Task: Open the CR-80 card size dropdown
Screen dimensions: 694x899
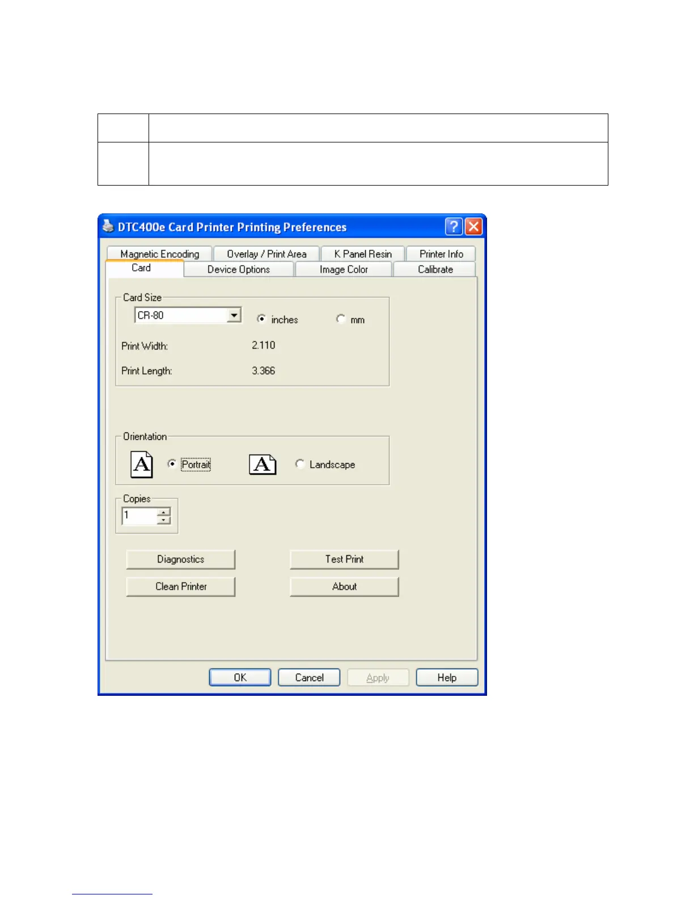Action: pyautogui.click(x=234, y=315)
